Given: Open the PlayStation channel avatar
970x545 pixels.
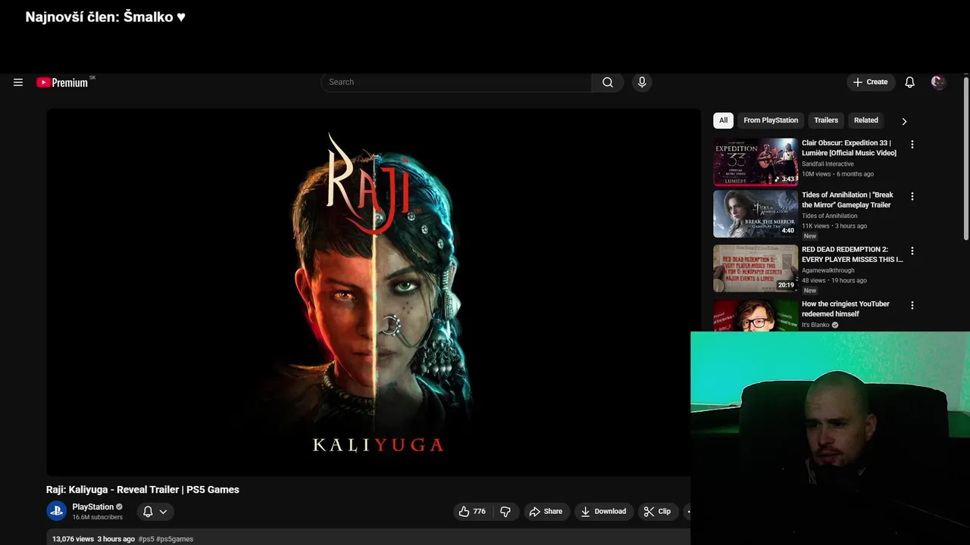Looking at the screenshot, I should tap(56, 511).
